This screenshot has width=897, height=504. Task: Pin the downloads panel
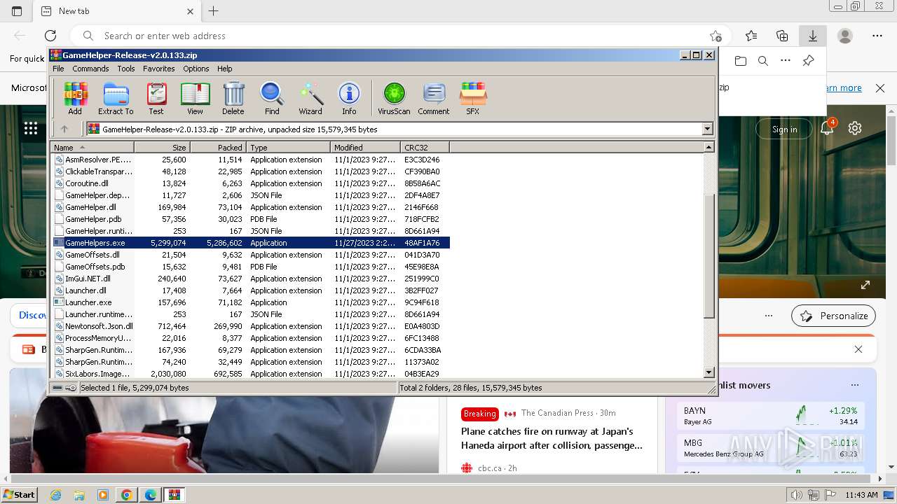click(x=808, y=61)
